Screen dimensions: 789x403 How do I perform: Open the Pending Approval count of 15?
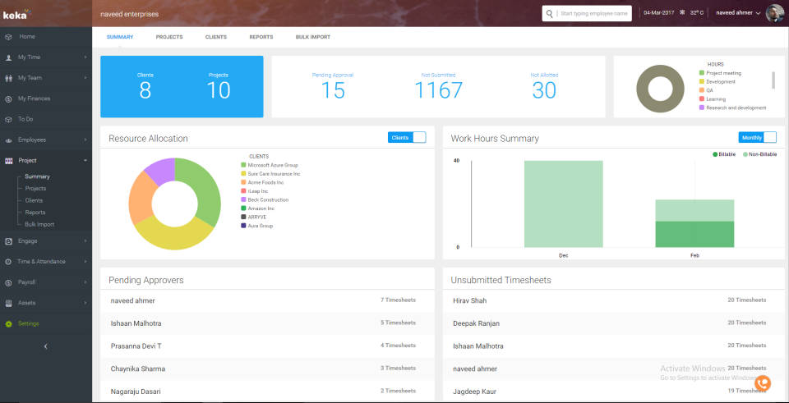click(333, 89)
